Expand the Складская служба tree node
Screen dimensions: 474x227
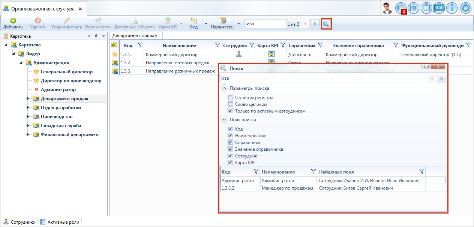pyautogui.click(x=28, y=126)
